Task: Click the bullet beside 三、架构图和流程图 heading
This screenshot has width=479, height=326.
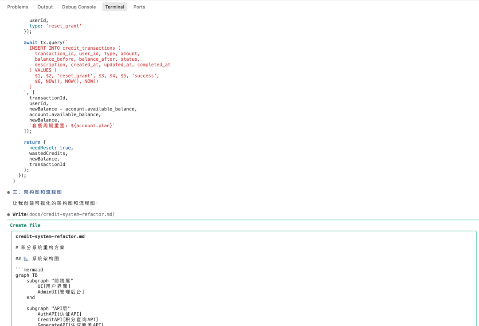Action: pyautogui.click(x=8, y=192)
